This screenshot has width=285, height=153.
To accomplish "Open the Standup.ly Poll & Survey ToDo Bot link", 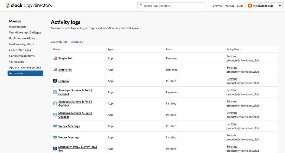I will click(x=78, y=149).
